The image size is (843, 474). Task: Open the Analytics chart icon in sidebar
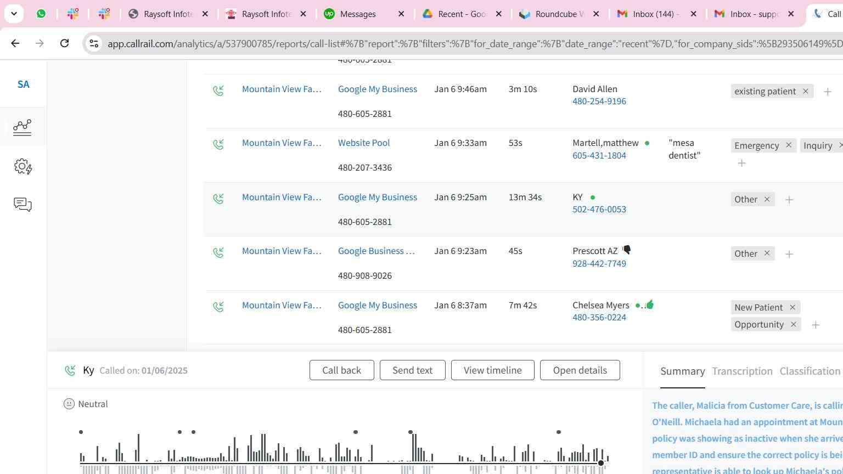[23, 127]
